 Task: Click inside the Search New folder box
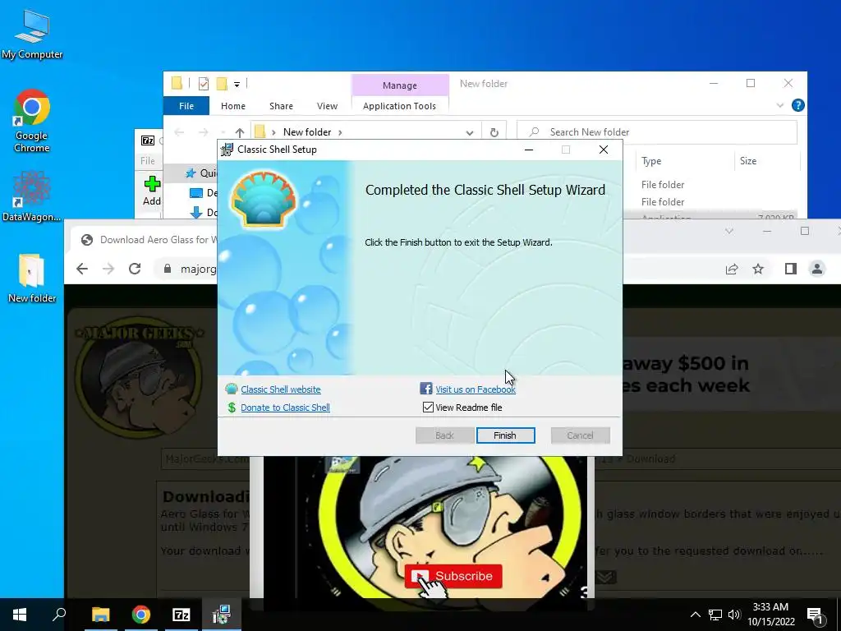[657, 132]
